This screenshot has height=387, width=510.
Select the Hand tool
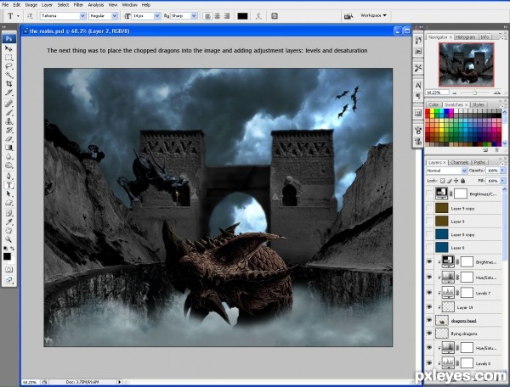click(8, 231)
